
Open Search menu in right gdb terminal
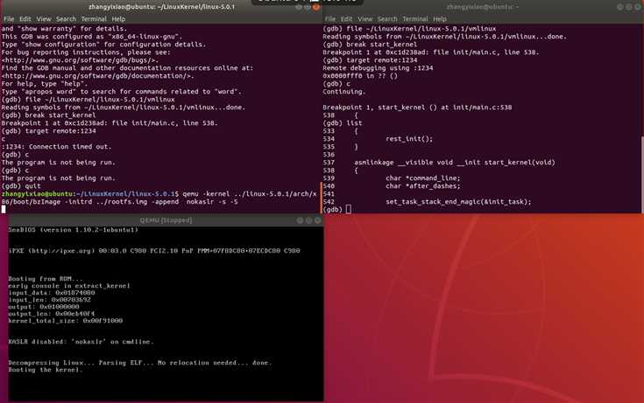click(387, 19)
